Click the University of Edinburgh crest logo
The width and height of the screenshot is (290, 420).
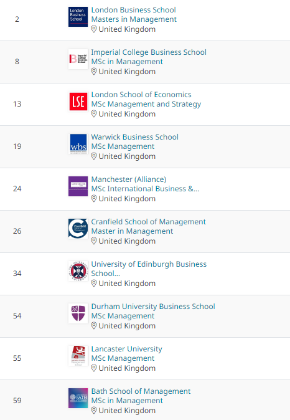click(x=78, y=271)
